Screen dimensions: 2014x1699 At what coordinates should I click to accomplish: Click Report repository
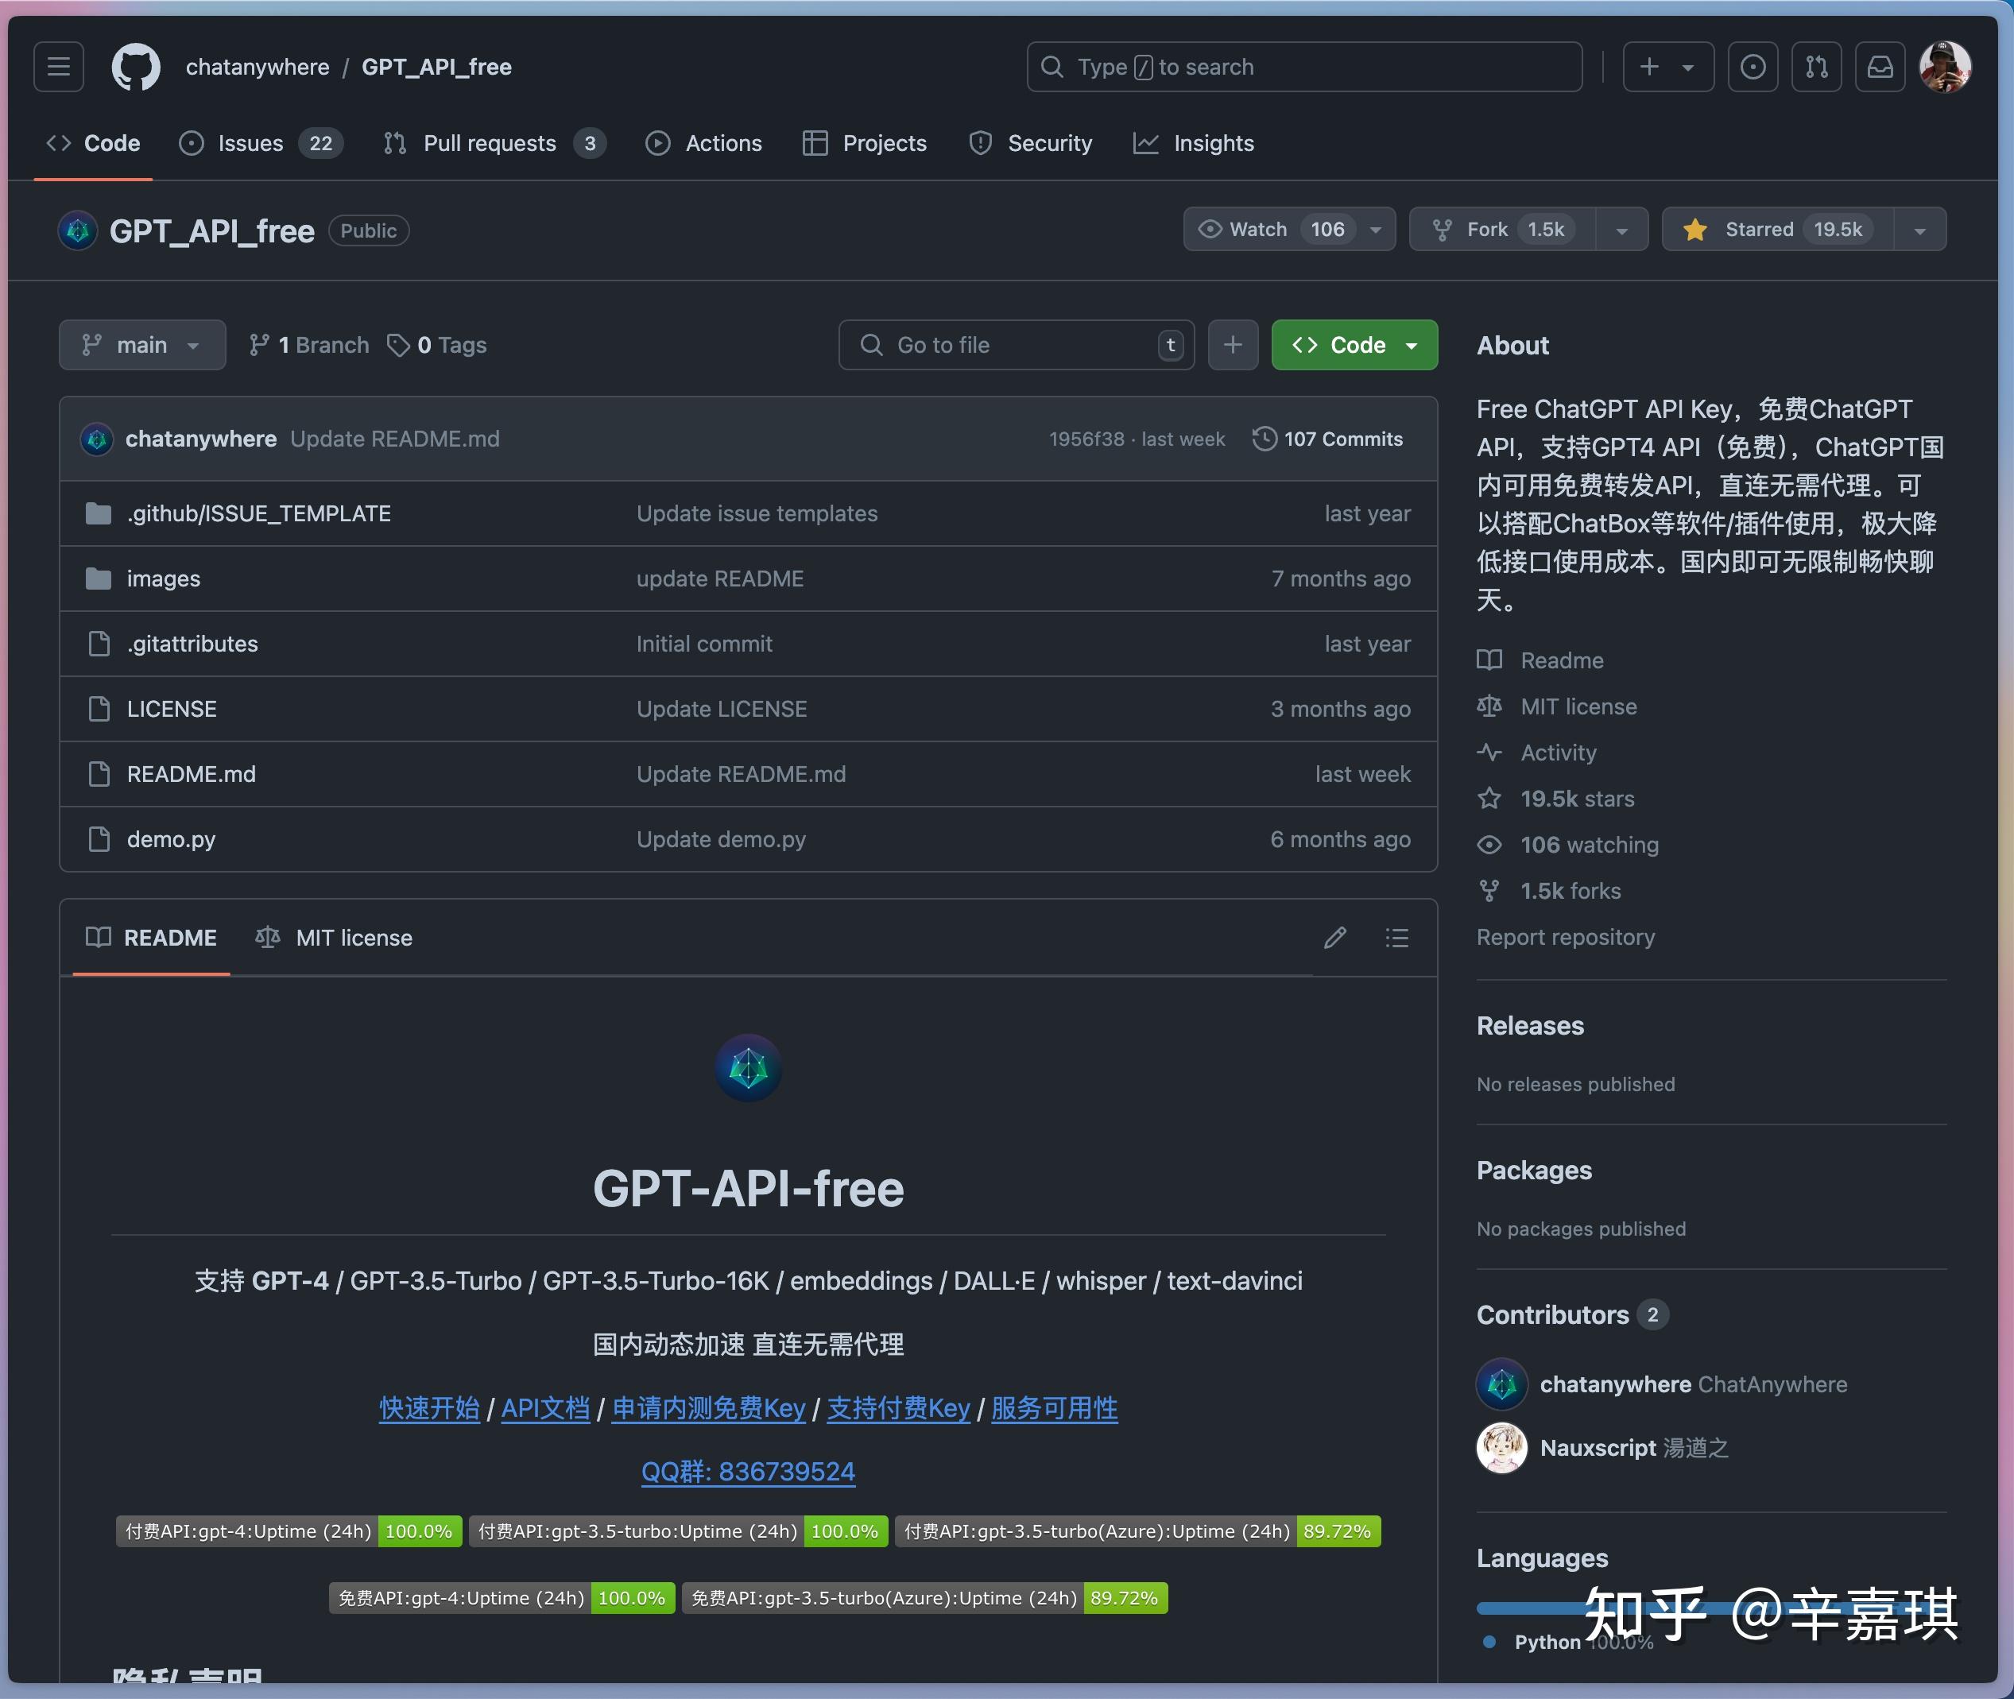(x=1564, y=936)
